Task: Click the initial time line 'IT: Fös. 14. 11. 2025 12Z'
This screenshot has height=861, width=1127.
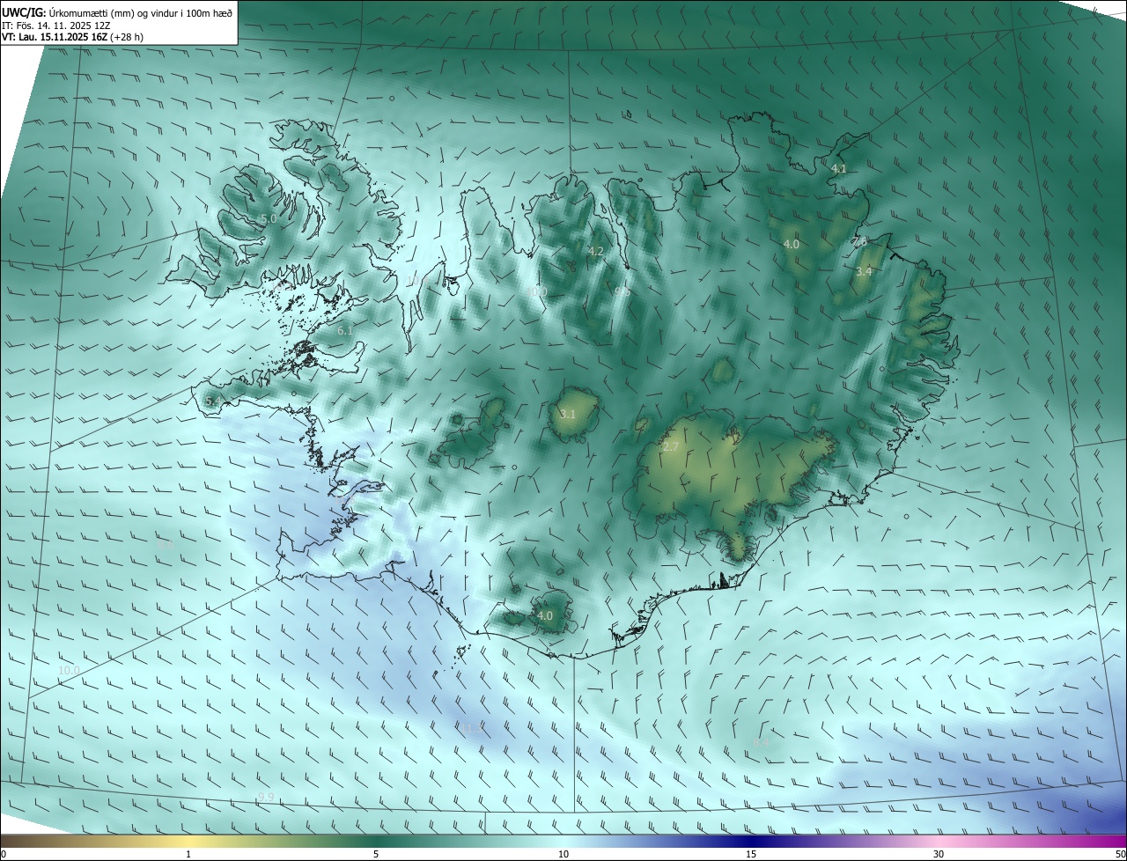Action: 55,26
